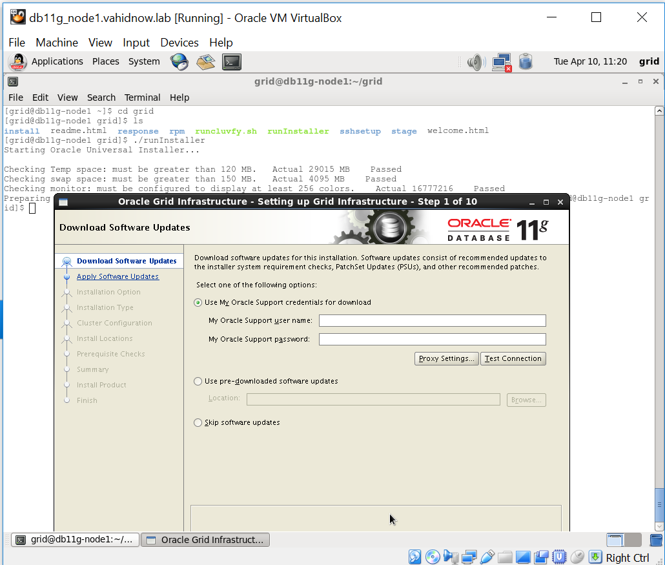Click the Test Connection button
Image resolution: width=665 pixels, height=565 pixels.
pos(513,359)
